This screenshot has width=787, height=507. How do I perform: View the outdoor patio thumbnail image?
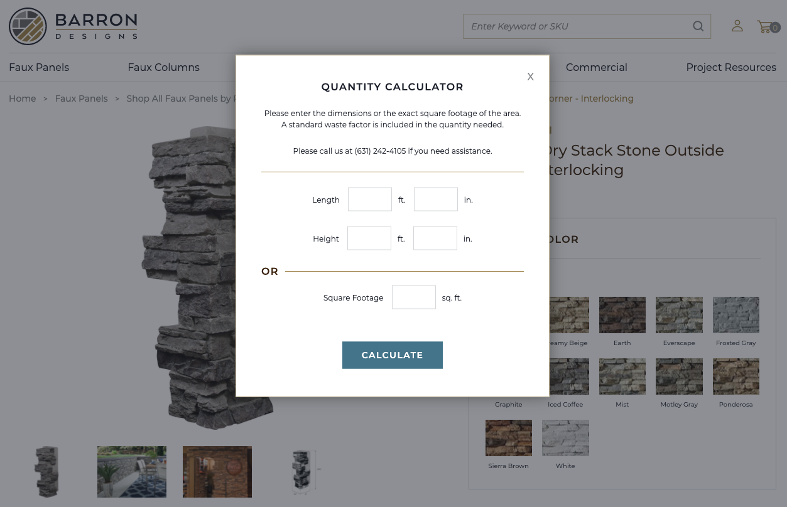coord(132,472)
